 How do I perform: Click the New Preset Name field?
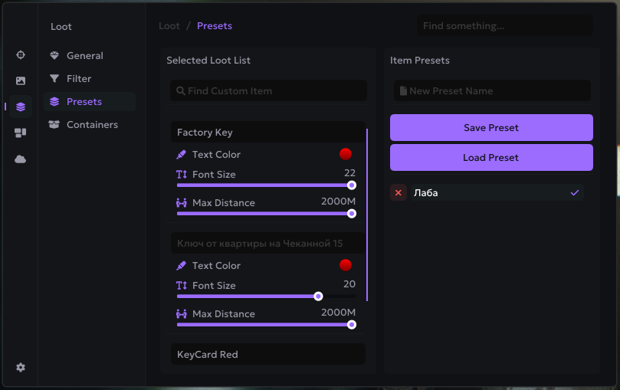click(x=492, y=91)
